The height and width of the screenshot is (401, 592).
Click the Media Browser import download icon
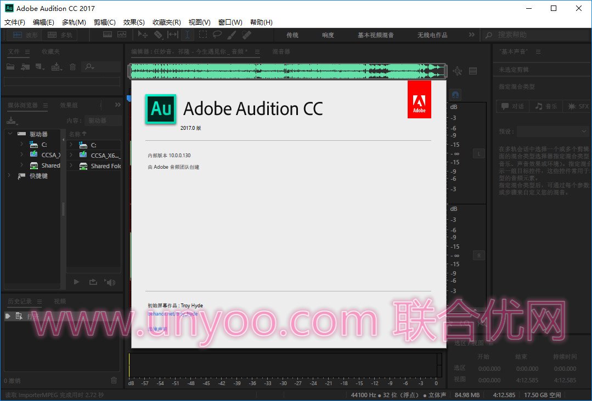(x=12, y=121)
